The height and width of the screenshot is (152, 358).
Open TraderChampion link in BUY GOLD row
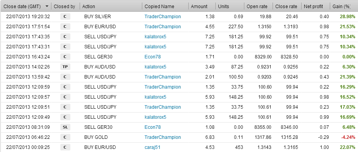pyautogui.click(x=162, y=137)
